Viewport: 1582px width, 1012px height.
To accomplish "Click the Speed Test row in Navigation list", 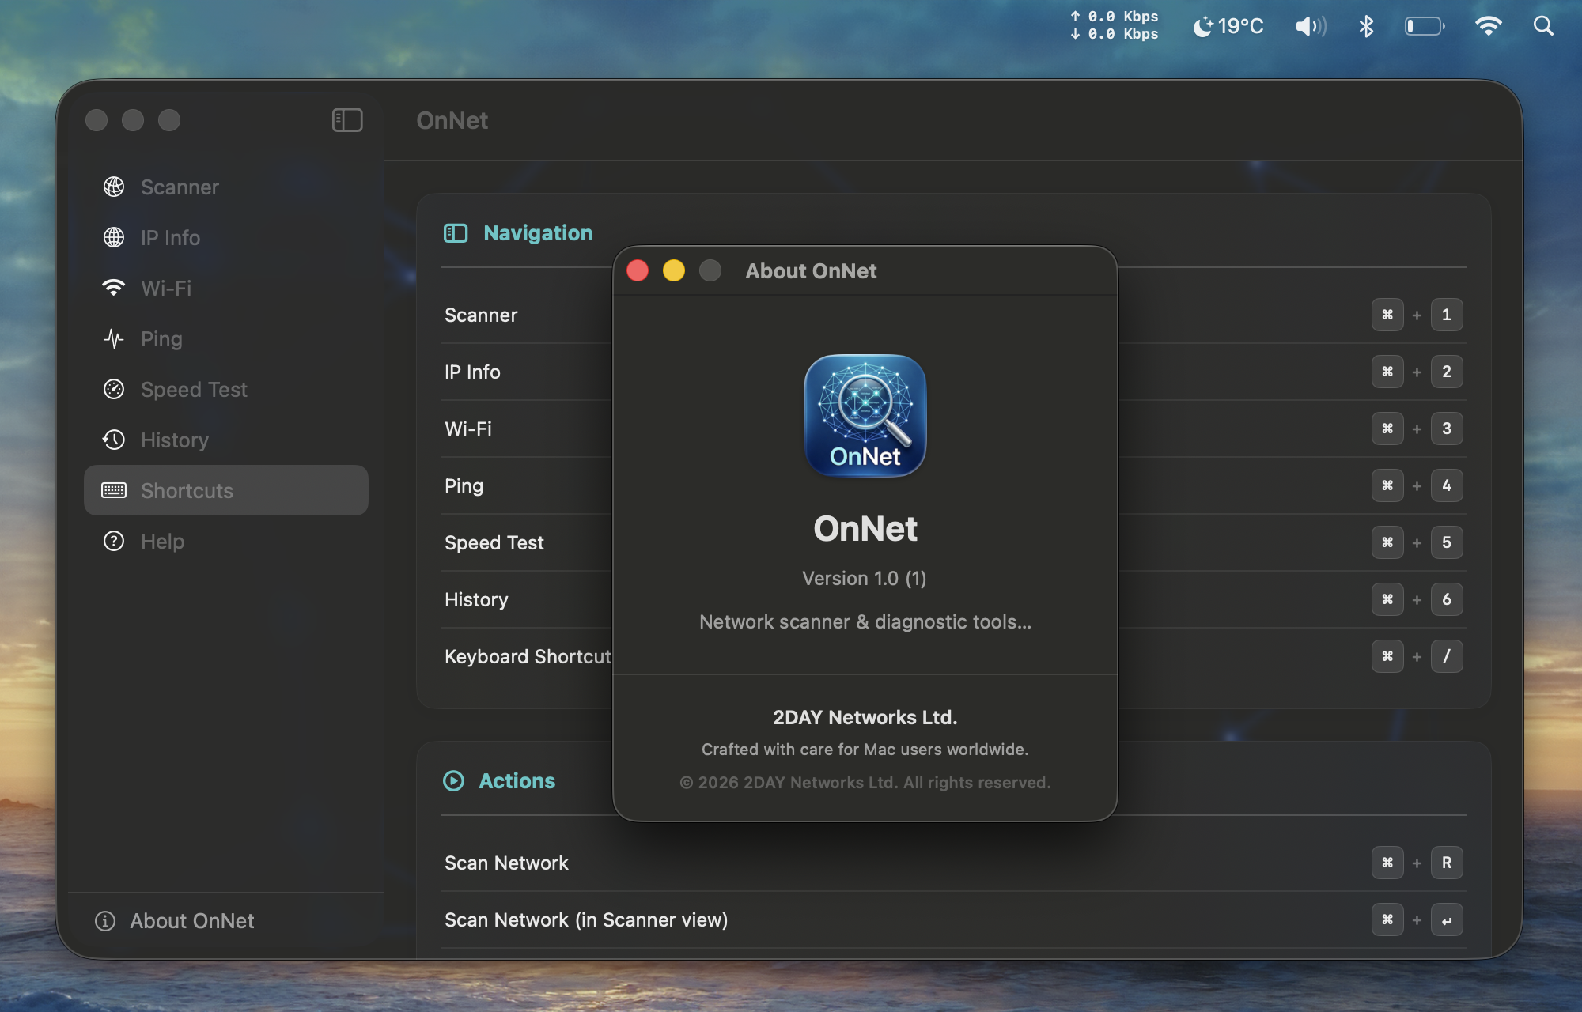I will pos(953,542).
